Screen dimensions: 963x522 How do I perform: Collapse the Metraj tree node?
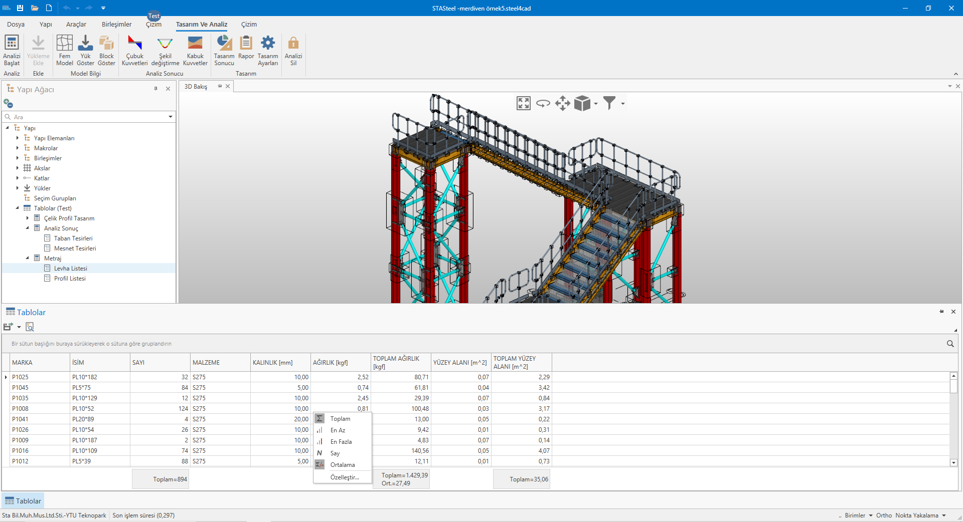click(x=28, y=258)
